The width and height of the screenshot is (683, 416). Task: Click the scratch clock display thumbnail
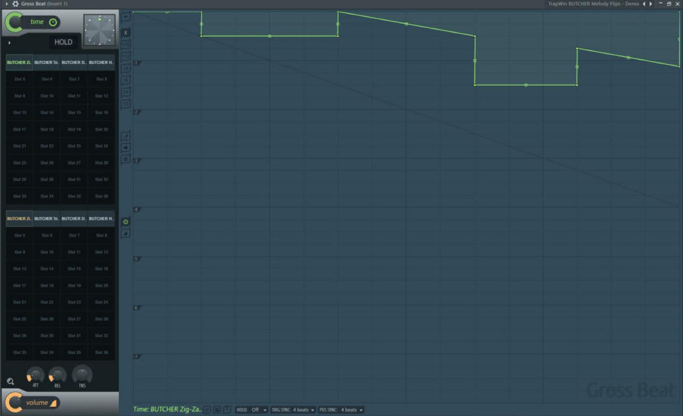(99, 30)
